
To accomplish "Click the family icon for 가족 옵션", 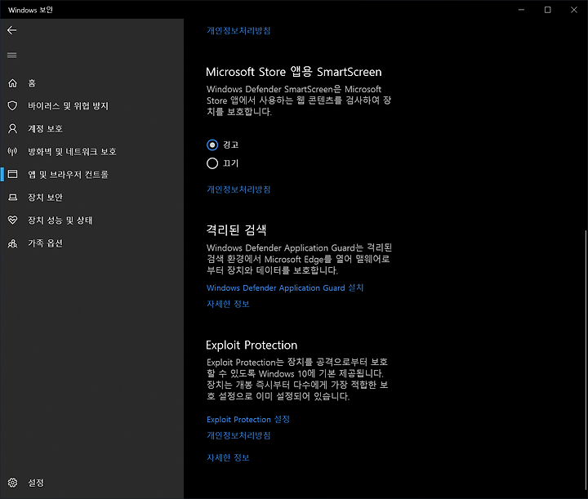I will (13, 243).
